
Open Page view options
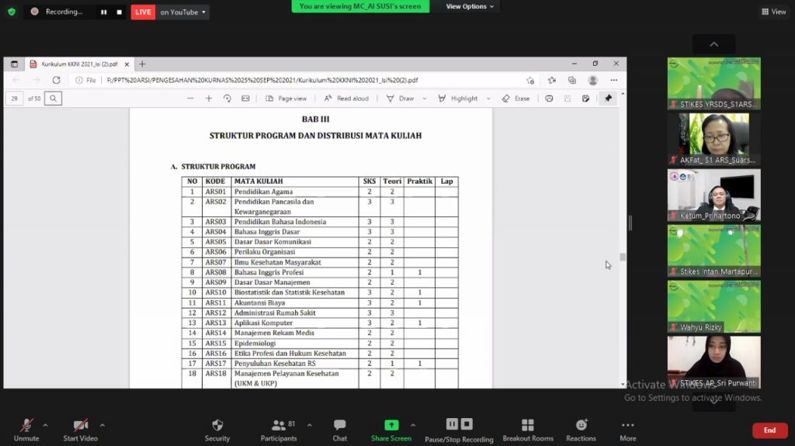click(286, 99)
